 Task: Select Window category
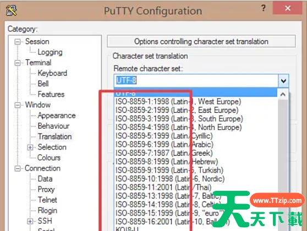[38, 105]
